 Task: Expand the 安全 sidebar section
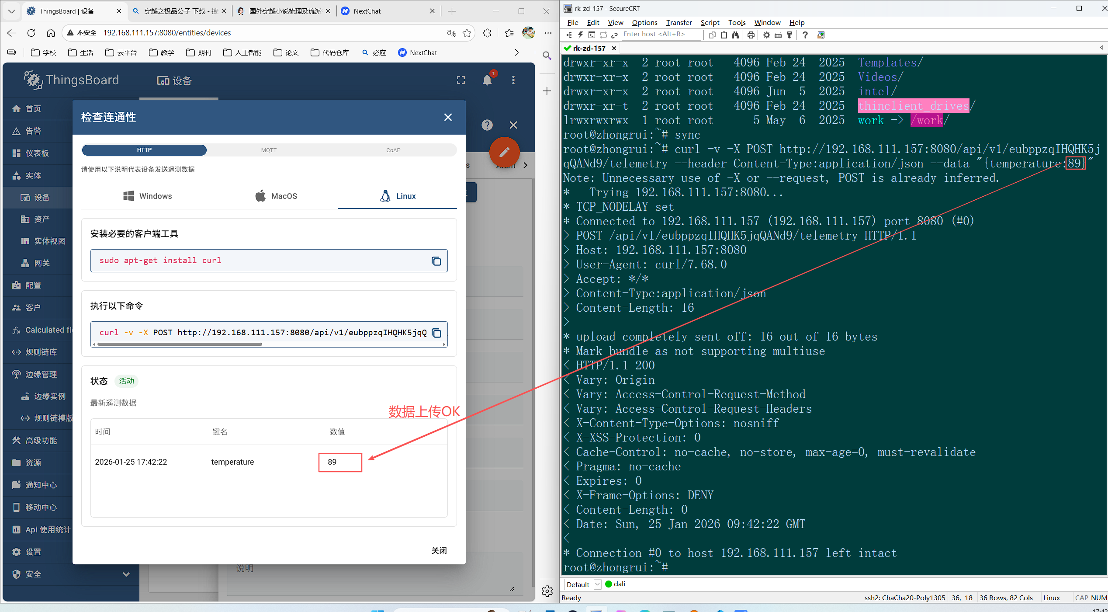[126, 574]
